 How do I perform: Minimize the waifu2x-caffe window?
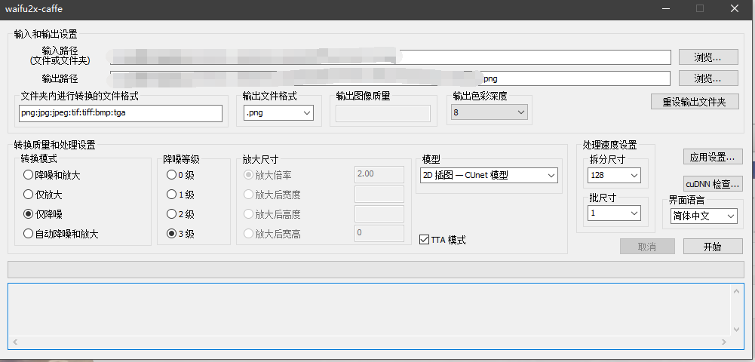click(666, 8)
